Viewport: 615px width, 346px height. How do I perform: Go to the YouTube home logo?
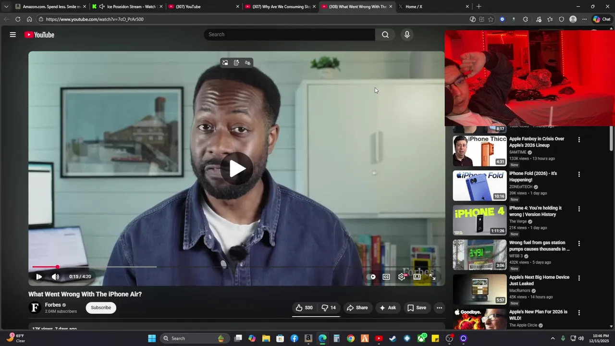click(39, 35)
